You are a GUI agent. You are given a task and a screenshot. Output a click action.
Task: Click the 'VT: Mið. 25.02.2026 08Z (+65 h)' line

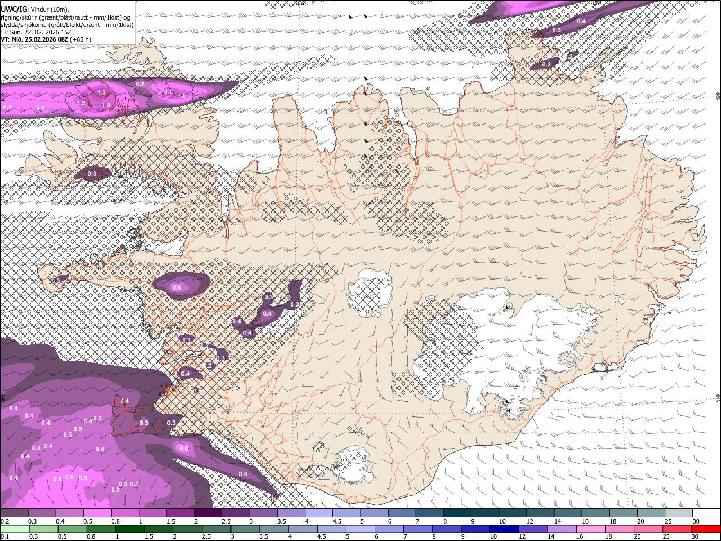(46, 39)
